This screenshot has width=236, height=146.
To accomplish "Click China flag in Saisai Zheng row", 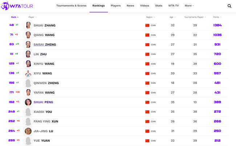I will 147,44.
